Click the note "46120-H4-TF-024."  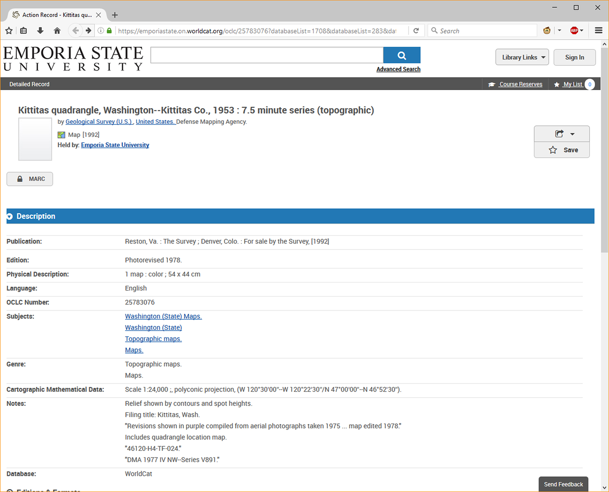tap(153, 448)
